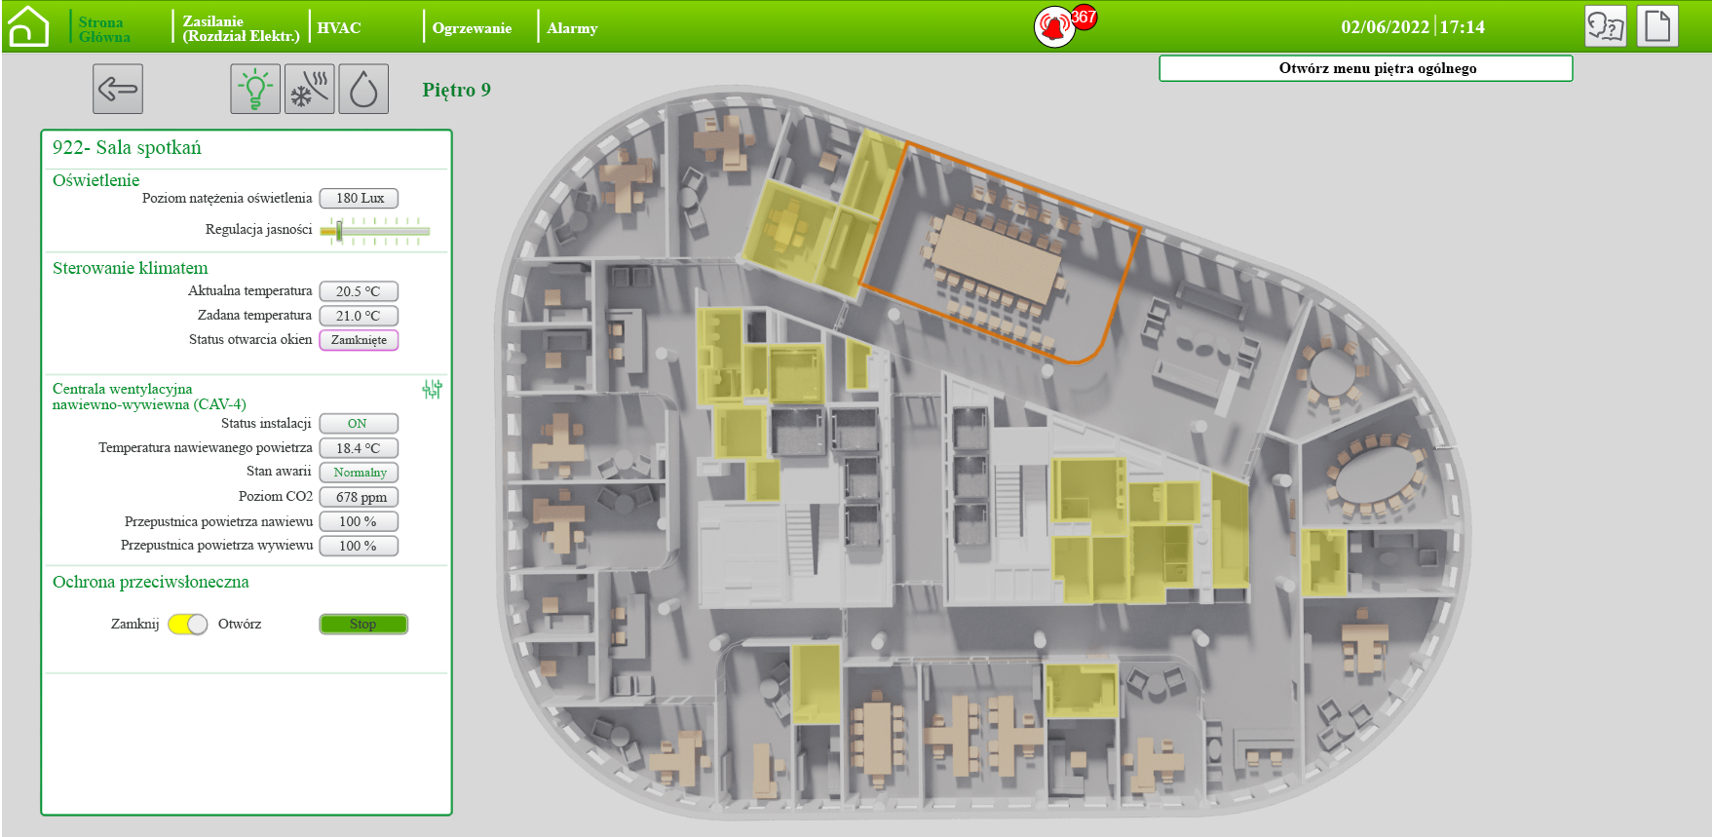Go back using the left arrow button
This screenshot has height=837, width=1712.
pyautogui.click(x=118, y=90)
